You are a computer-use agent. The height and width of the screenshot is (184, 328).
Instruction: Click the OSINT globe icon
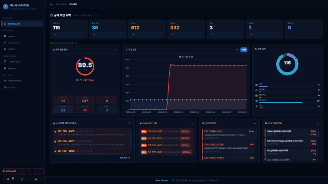click(5, 49)
